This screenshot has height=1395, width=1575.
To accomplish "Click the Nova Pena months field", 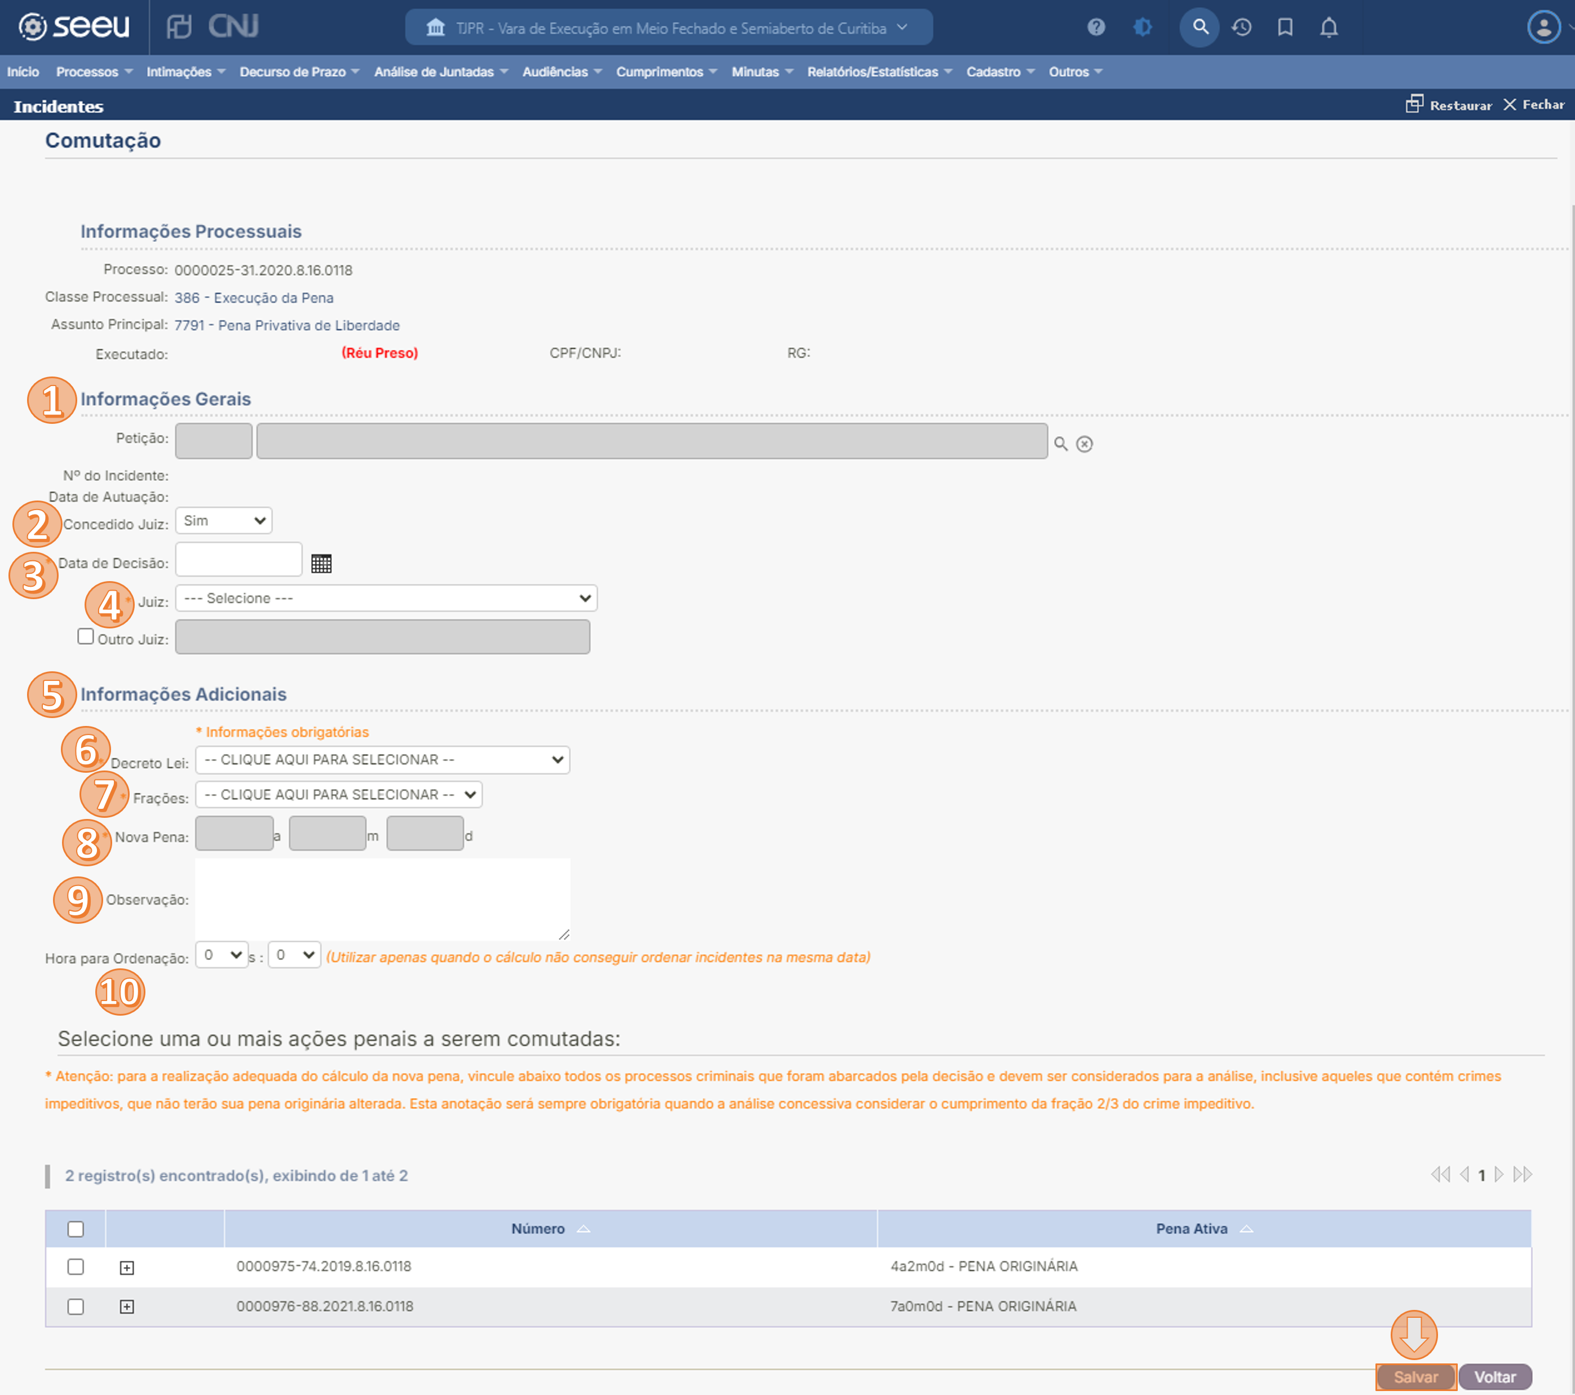I will [x=328, y=834].
